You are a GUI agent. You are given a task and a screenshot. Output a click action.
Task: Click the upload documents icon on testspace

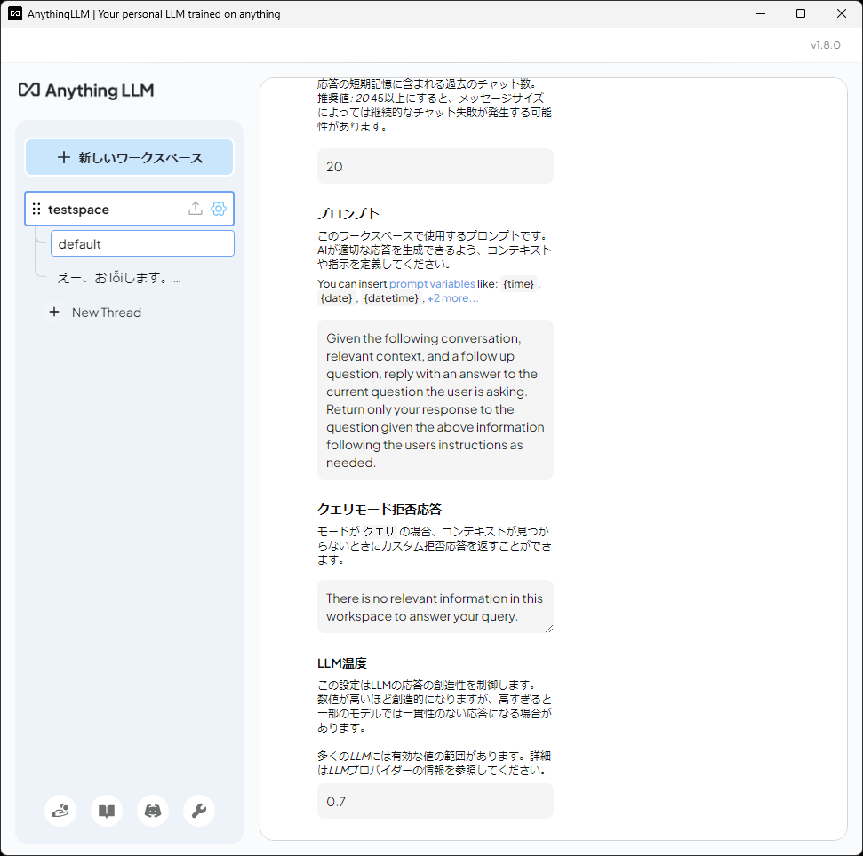[195, 208]
